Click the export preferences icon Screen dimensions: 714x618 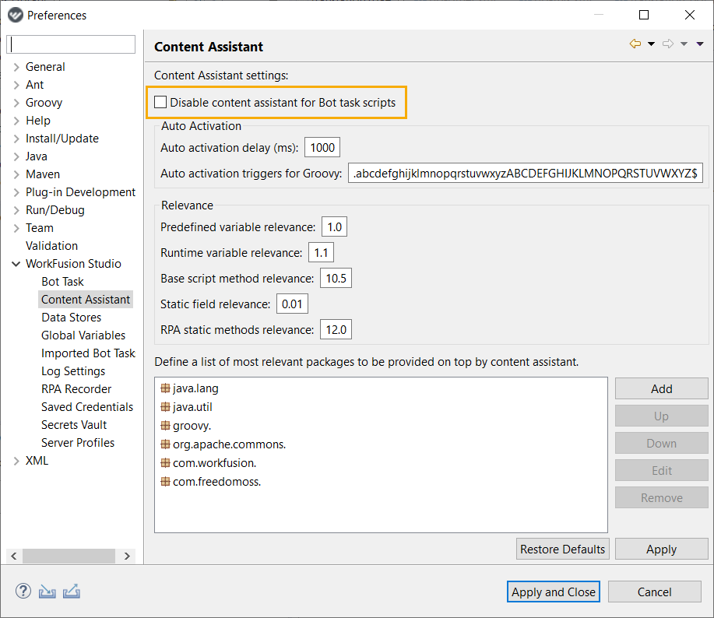[72, 592]
